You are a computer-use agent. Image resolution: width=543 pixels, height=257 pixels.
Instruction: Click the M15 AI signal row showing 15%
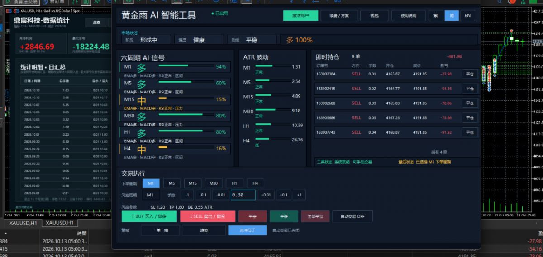point(175,100)
